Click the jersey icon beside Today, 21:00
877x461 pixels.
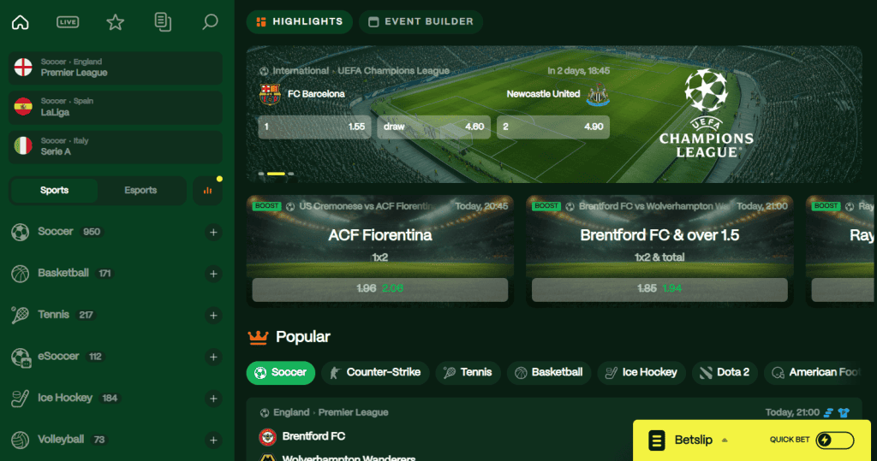pyautogui.click(x=844, y=412)
